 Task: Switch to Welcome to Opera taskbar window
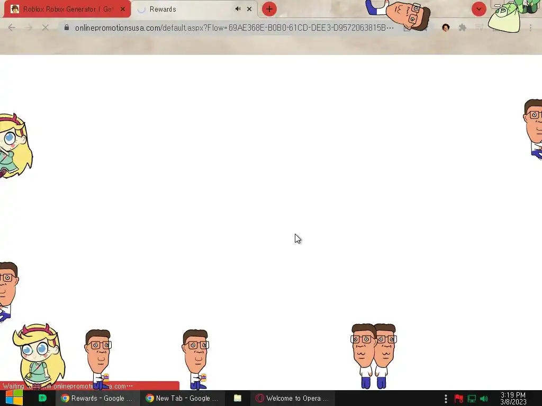coord(292,398)
